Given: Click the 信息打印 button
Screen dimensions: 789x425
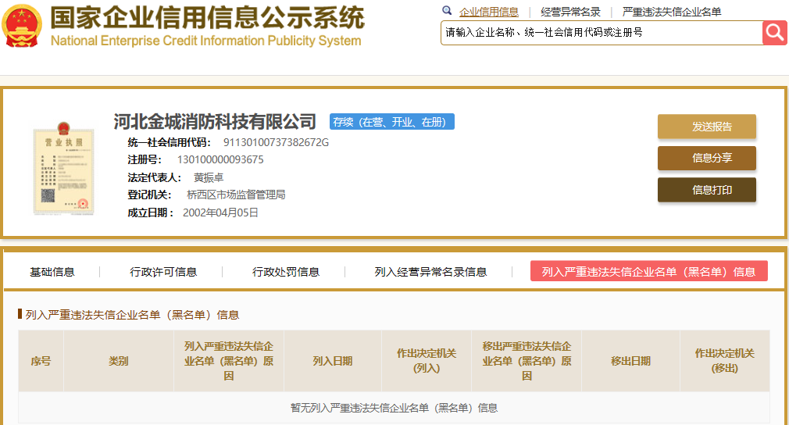Looking at the screenshot, I should click(x=706, y=190).
